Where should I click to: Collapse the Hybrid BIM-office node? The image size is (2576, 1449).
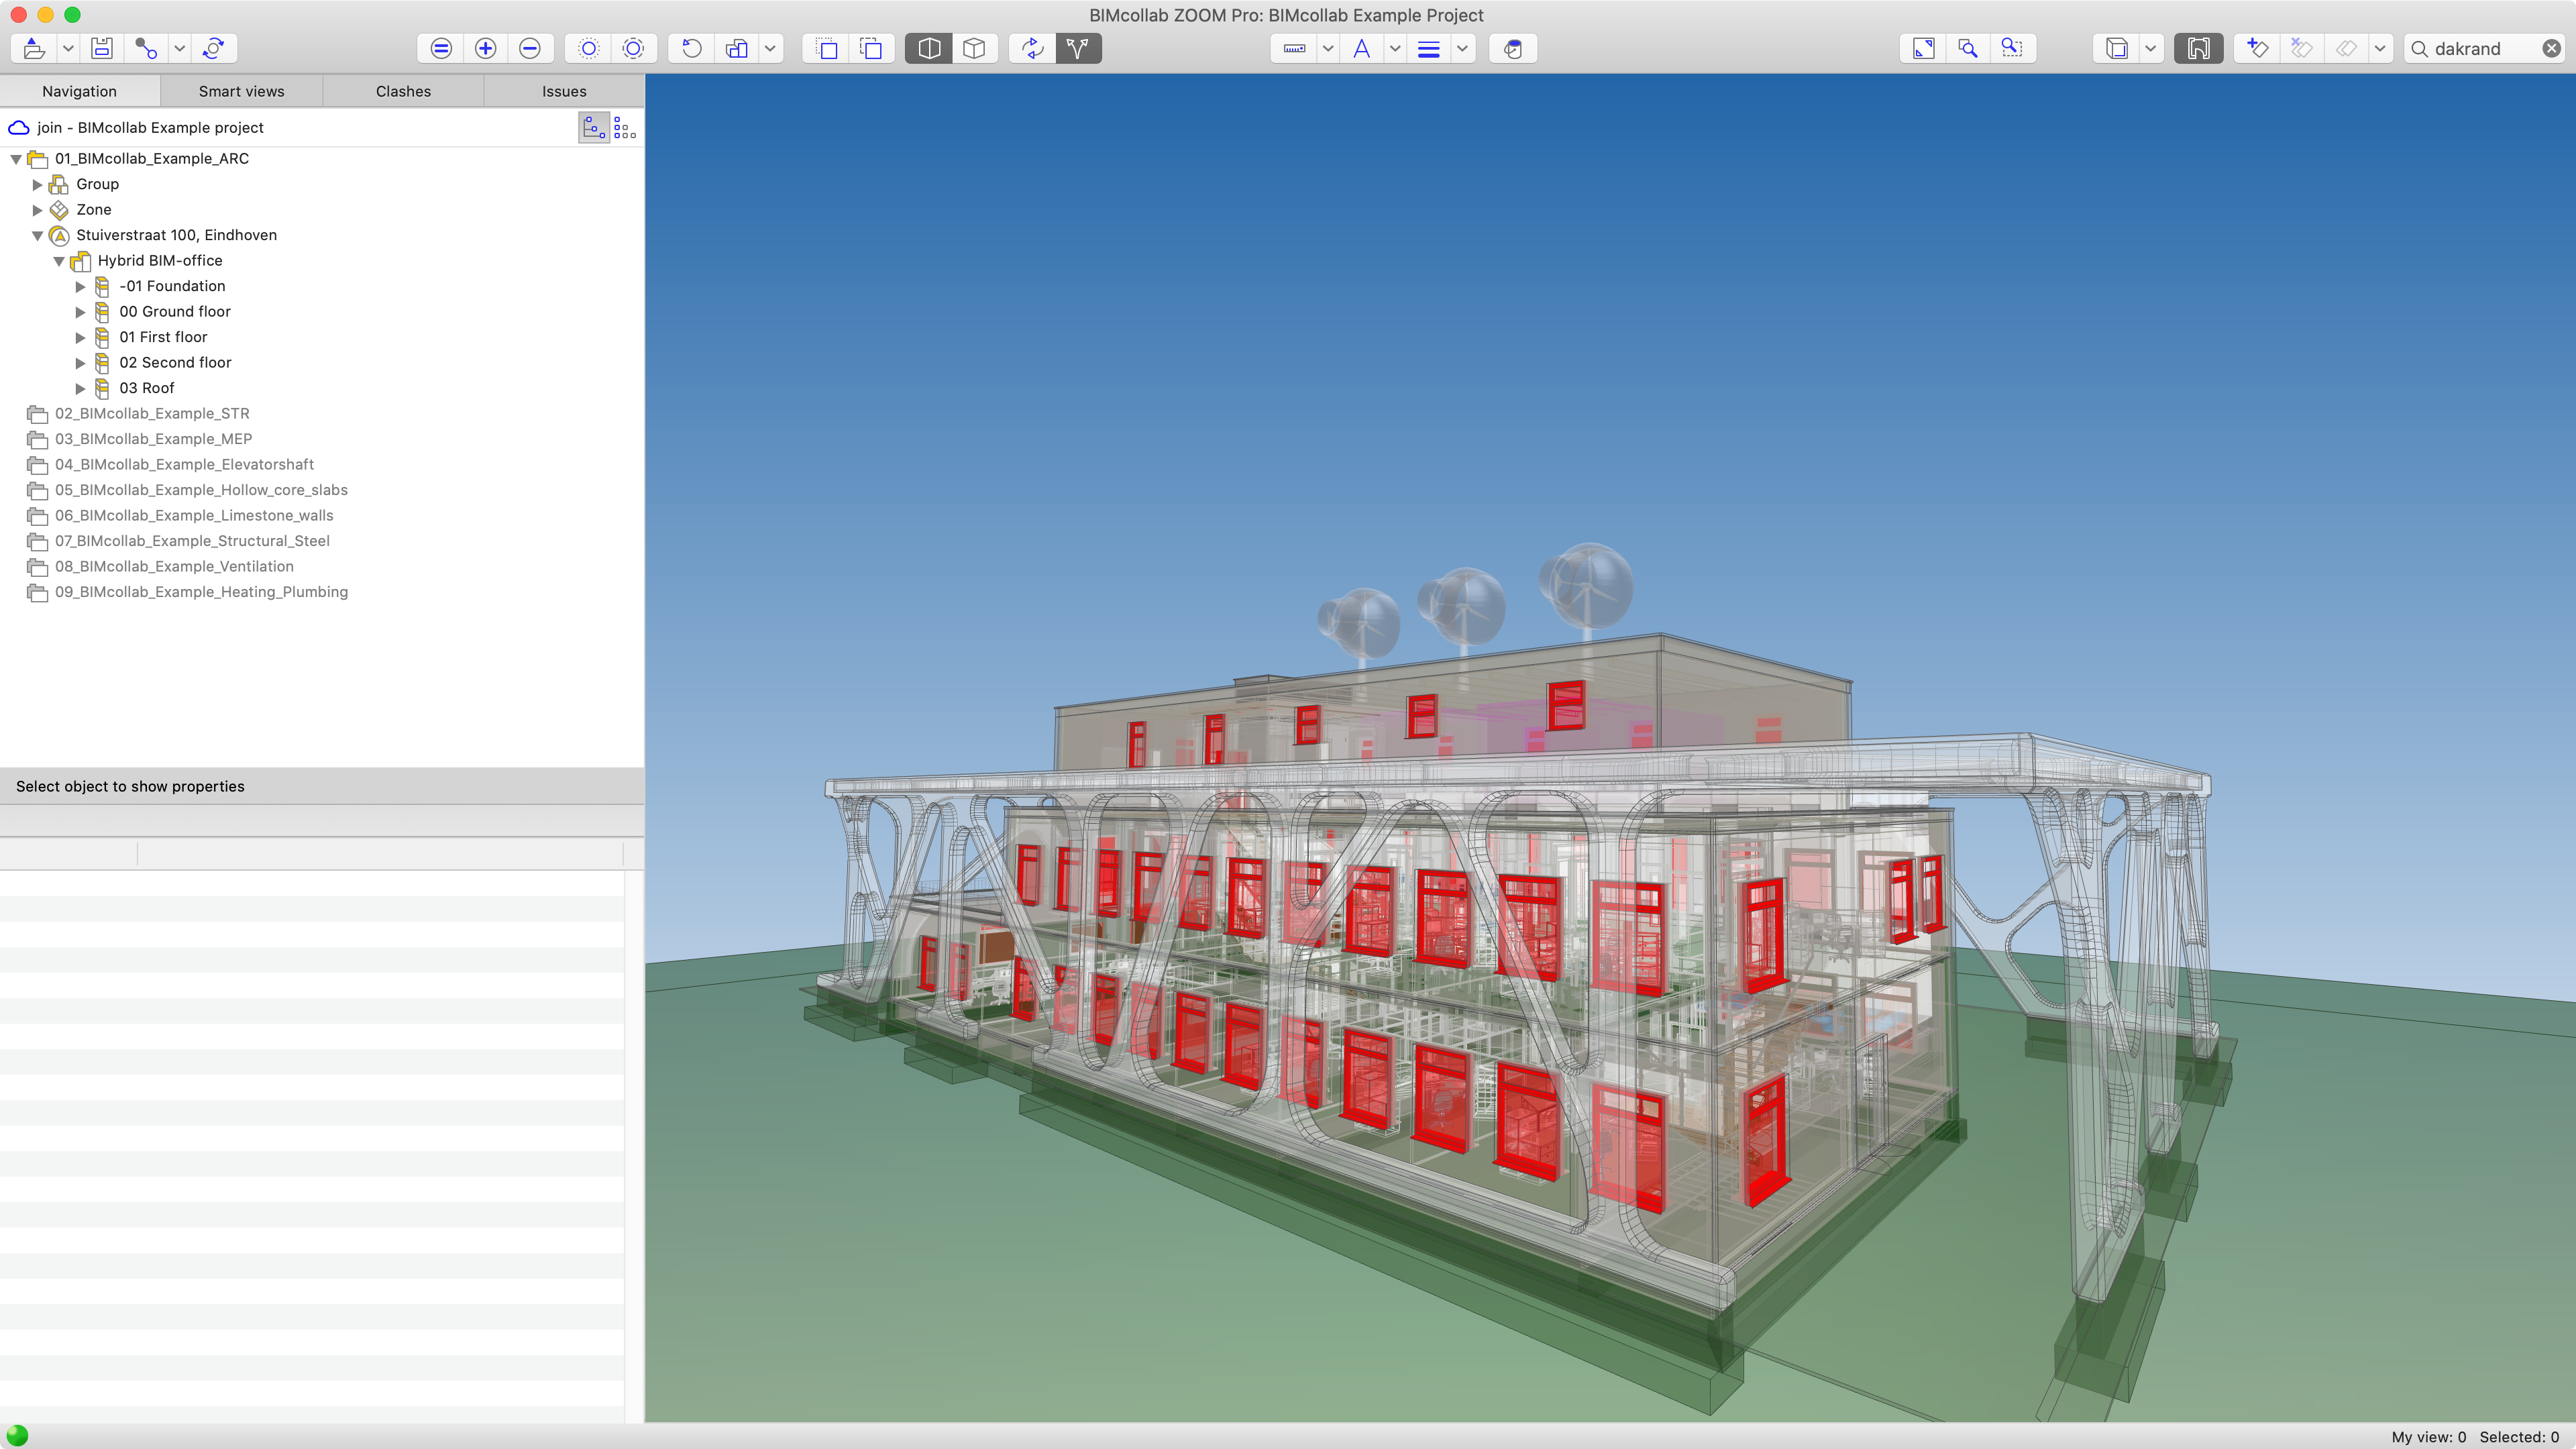[x=59, y=261]
